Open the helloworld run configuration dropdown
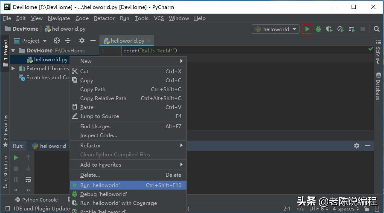 coord(276,29)
